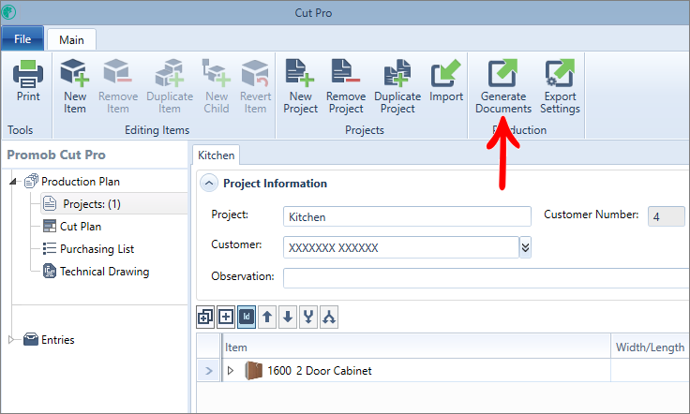Screen dimensions: 690x414
Task: Toggle the Id display button
Action: point(247,317)
